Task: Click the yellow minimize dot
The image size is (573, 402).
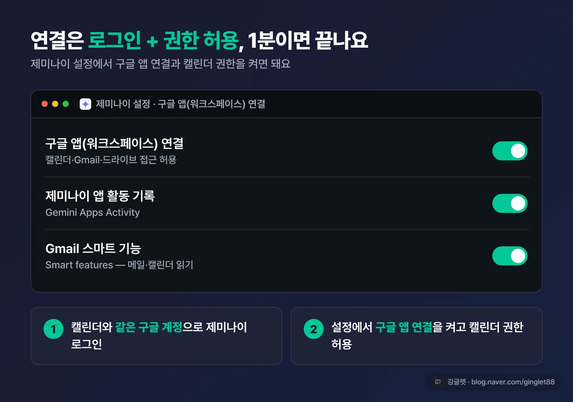Action: [55, 104]
